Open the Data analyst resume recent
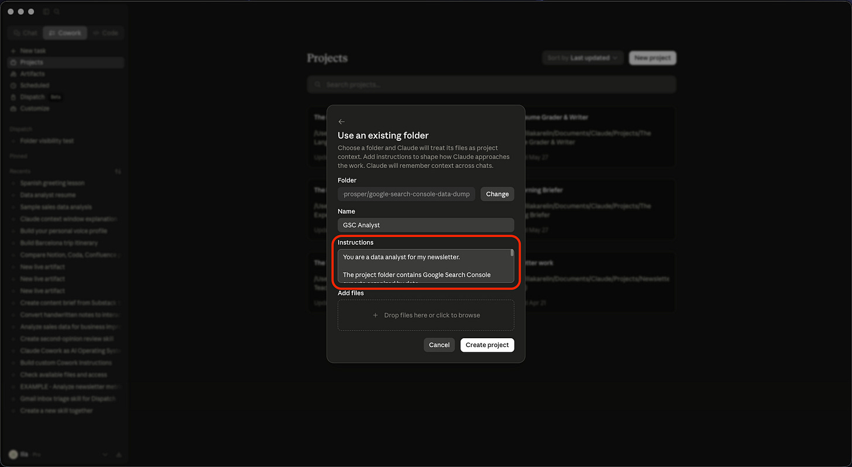The height and width of the screenshot is (467, 852). [x=66, y=195]
